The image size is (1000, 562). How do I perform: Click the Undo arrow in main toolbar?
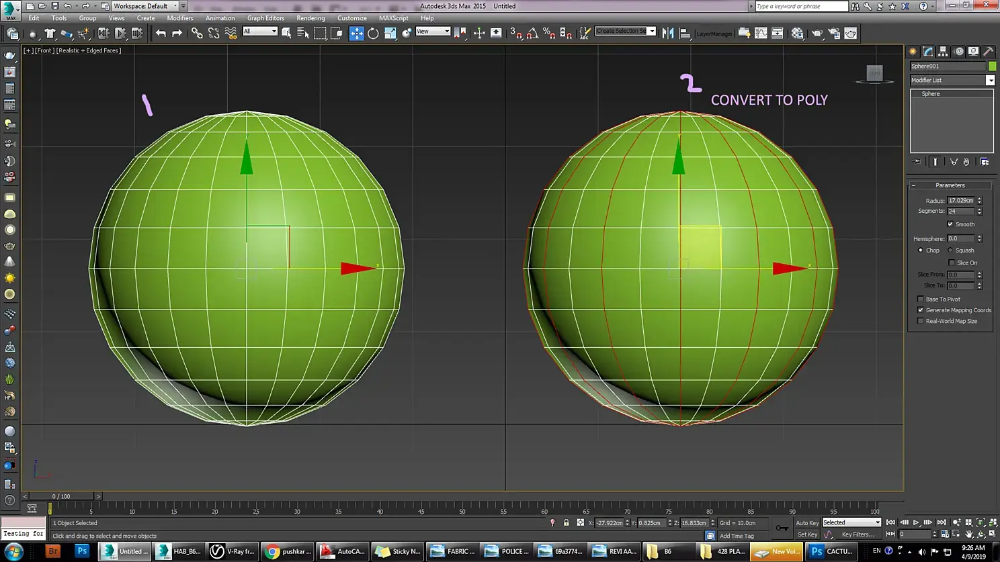coord(161,33)
